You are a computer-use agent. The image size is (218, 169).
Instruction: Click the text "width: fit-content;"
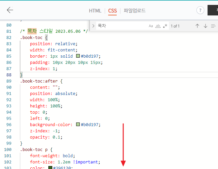[x=54, y=50]
